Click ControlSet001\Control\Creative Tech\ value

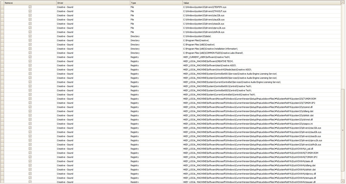pyautogui.click(x=262, y=86)
